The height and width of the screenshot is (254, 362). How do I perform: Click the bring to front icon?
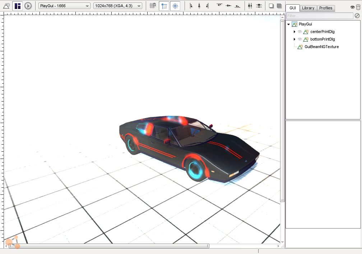pos(279,6)
